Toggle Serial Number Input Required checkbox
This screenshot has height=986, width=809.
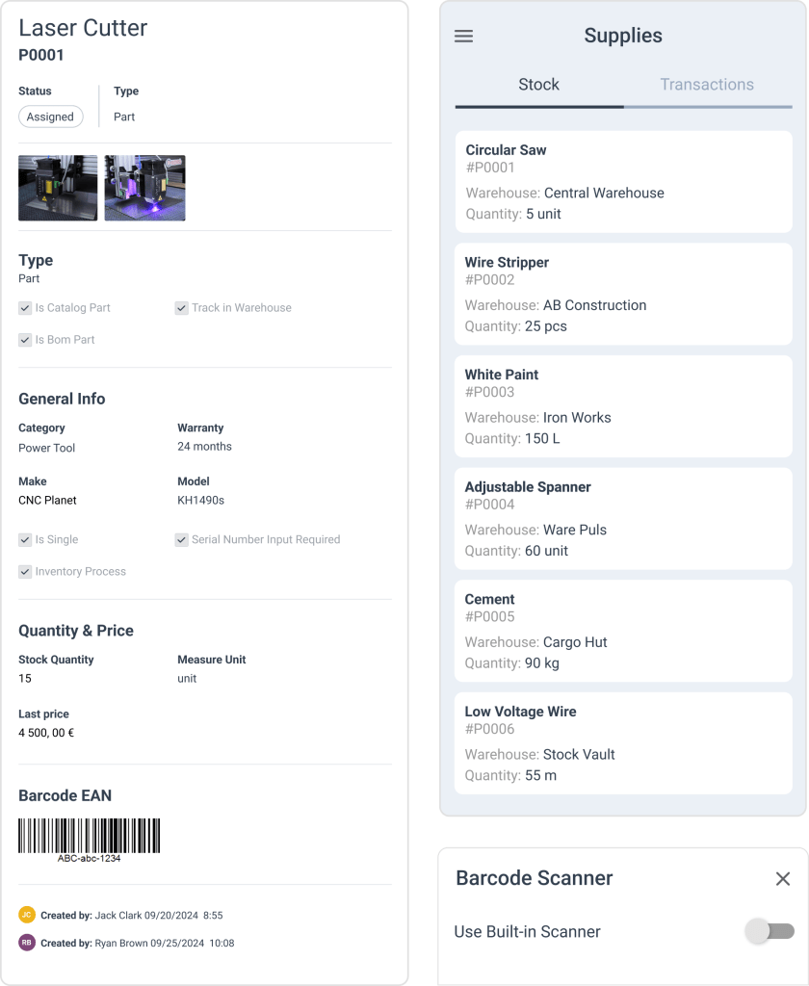[x=181, y=540]
